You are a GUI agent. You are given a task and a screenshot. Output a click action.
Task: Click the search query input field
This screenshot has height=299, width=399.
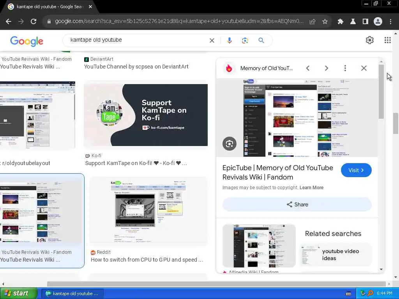(x=138, y=40)
